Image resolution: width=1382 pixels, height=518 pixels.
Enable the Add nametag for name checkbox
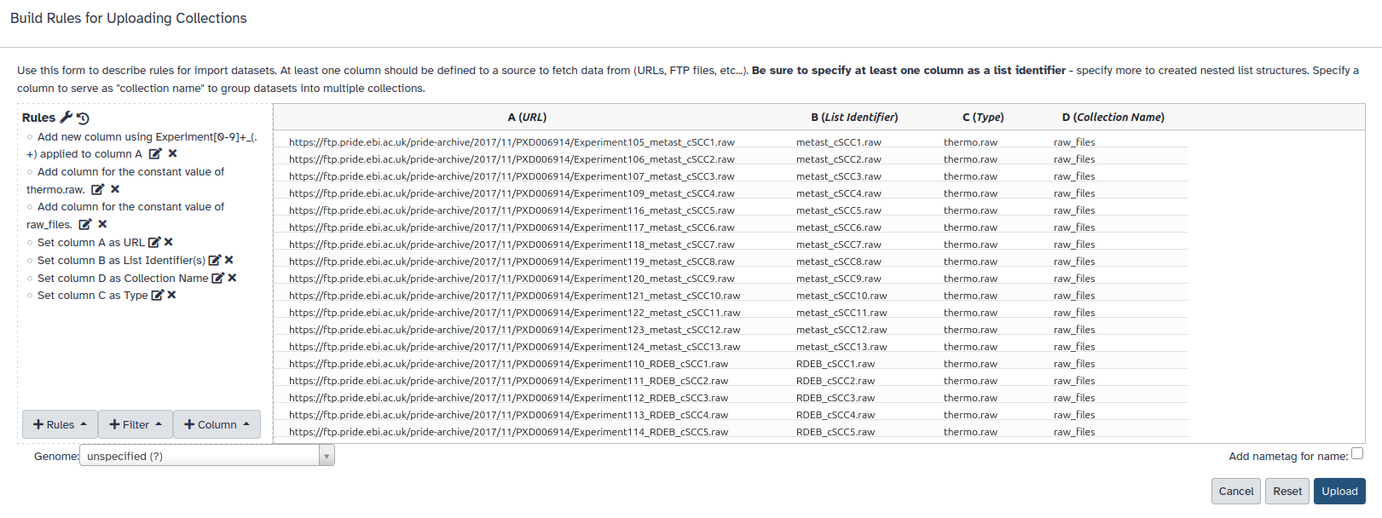1357,454
